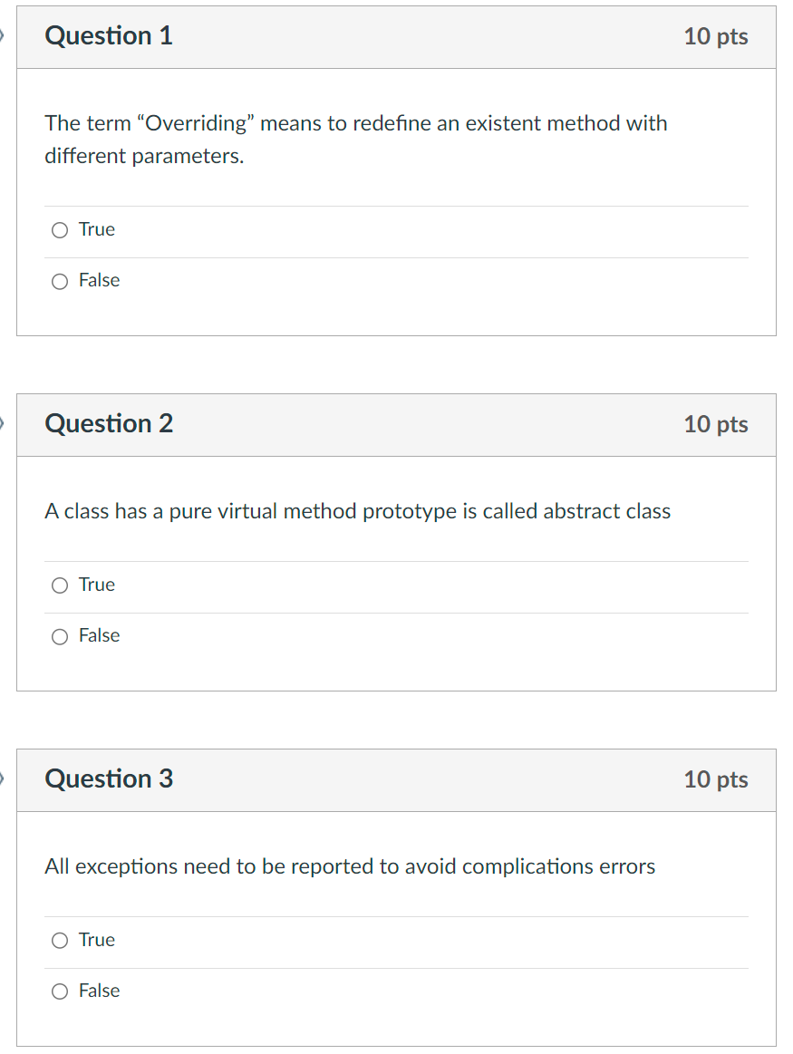Click the marker icon beside Question 2
793x1054 pixels.
(3, 424)
